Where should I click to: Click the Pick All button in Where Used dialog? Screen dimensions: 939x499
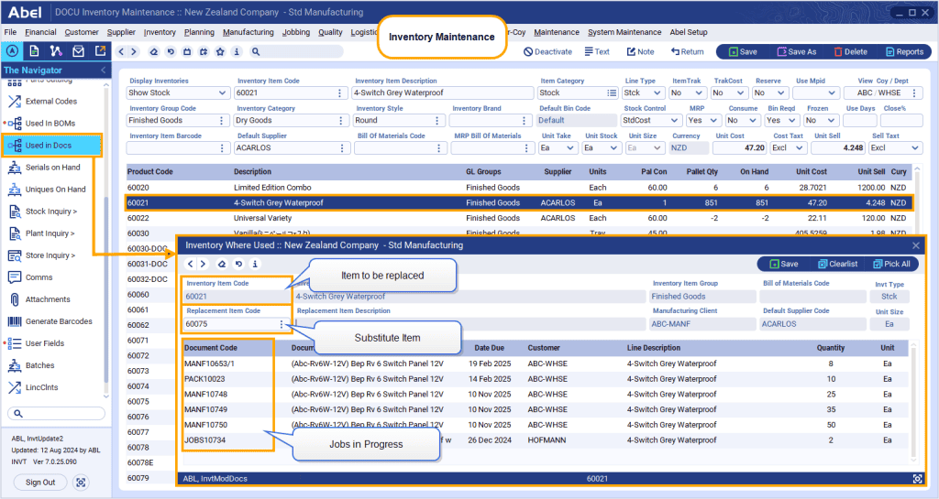pyautogui.click(x=890, y=264)
